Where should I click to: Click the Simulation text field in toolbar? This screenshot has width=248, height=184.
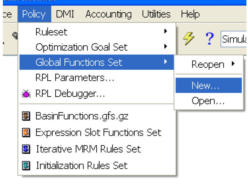click(x=234, y=40)
